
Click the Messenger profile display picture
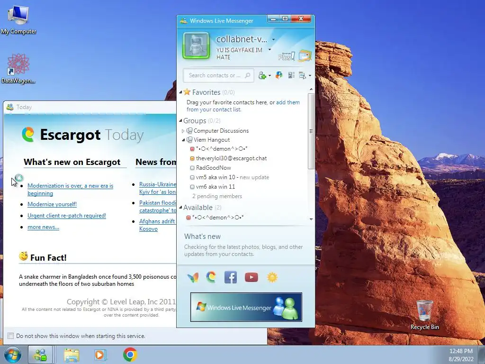coord(196,45)
